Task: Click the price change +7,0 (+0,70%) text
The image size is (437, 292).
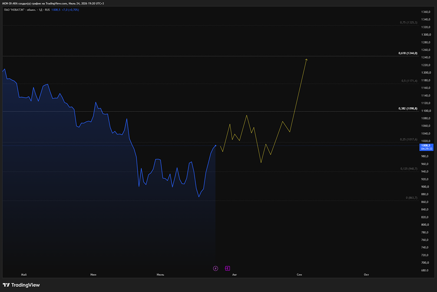Action: click(70, 10)
